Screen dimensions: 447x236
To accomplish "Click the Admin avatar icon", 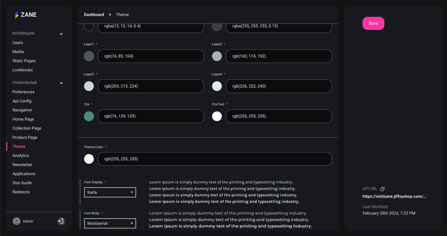I will [16, 221].
